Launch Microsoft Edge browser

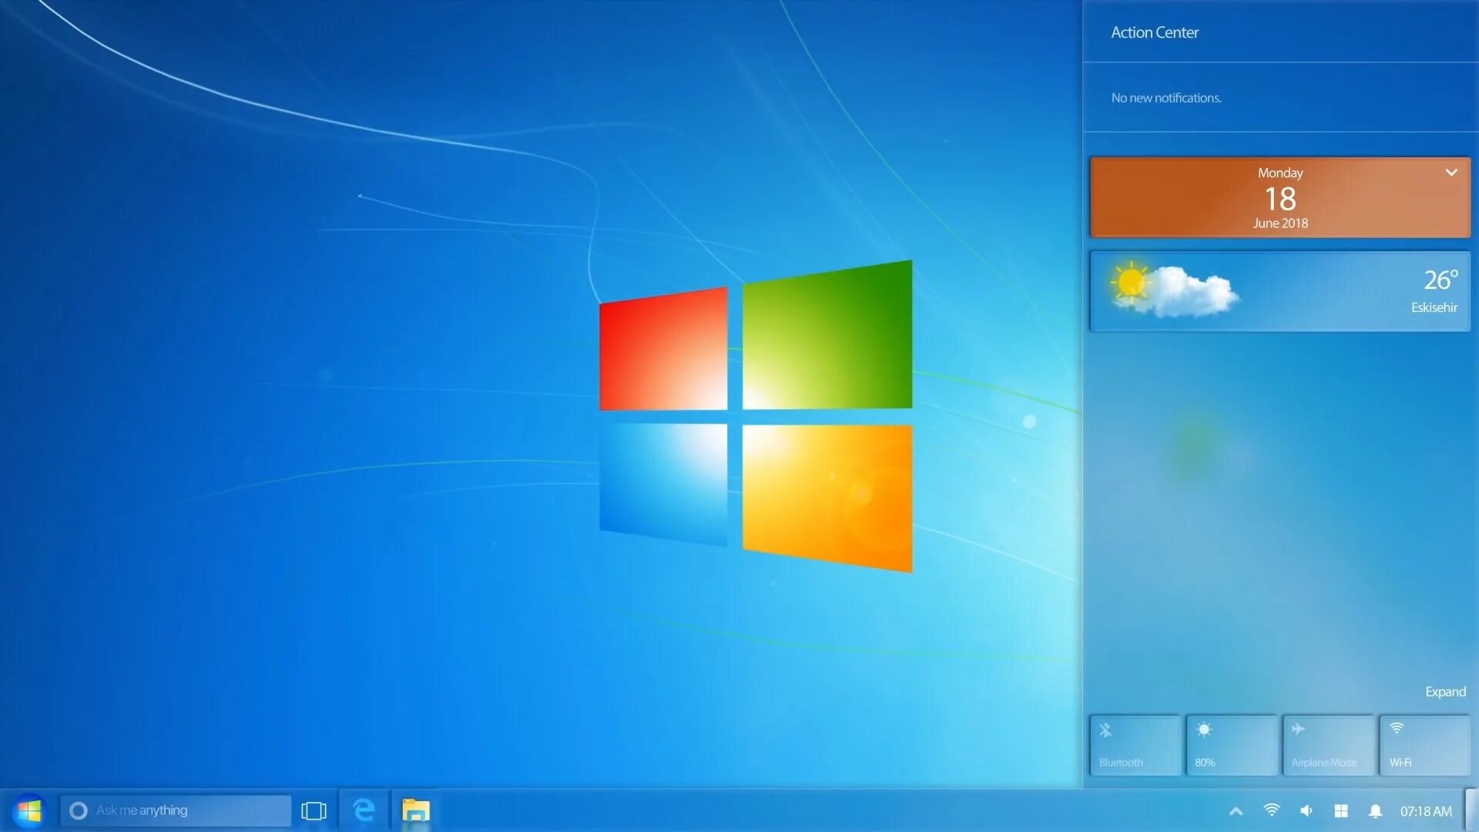364,810
